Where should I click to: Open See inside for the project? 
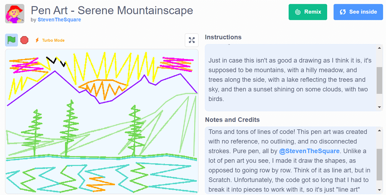point(358,12)
